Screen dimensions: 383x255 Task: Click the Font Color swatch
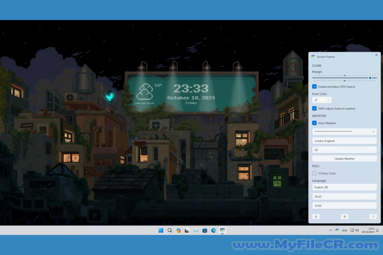click(x=322, y=100)
